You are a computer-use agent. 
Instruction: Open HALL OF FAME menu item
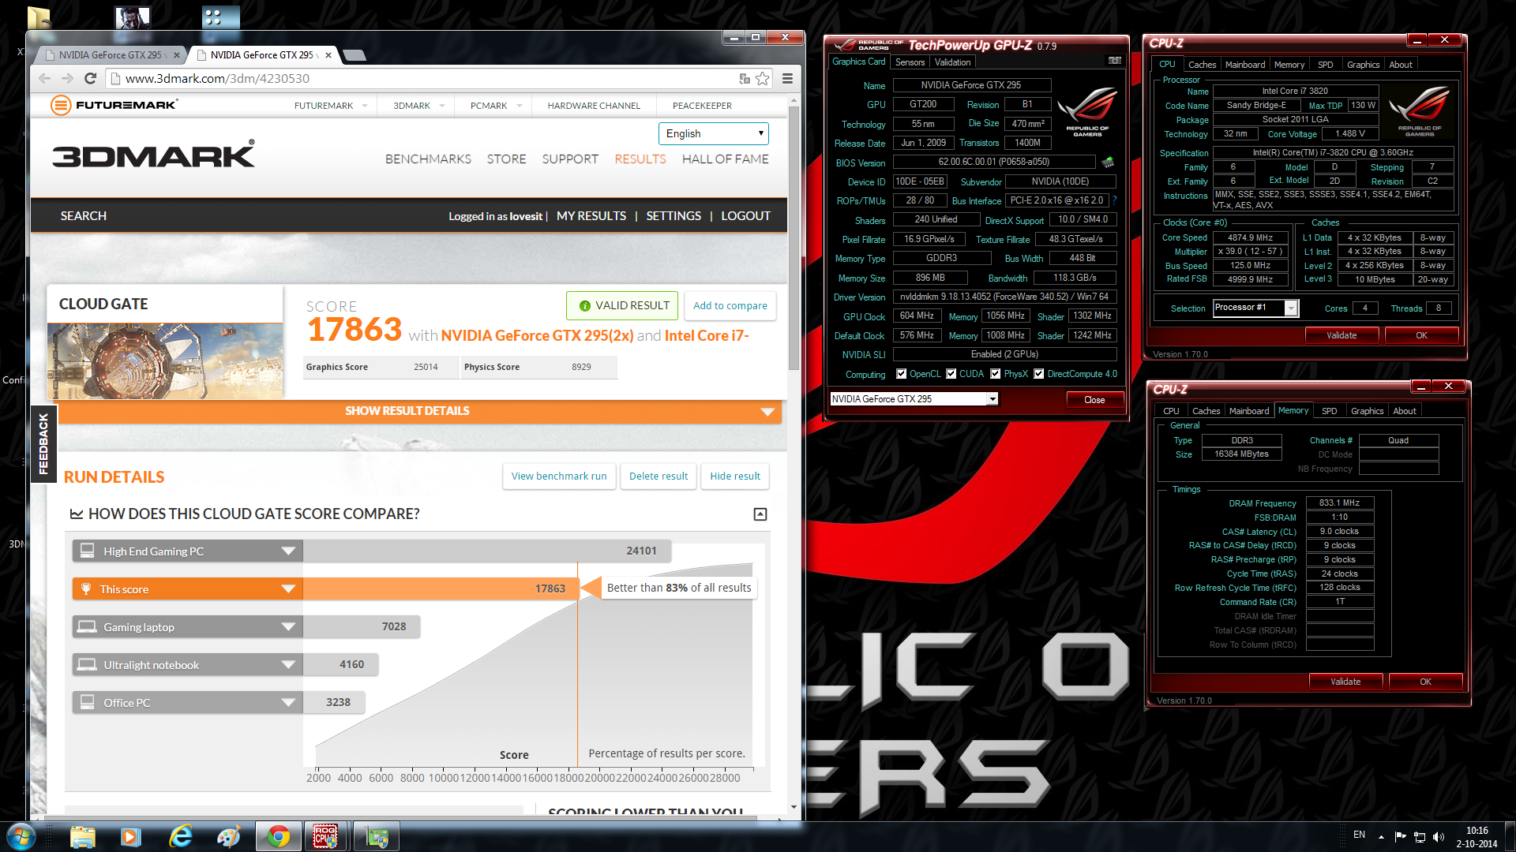(725, 159)
